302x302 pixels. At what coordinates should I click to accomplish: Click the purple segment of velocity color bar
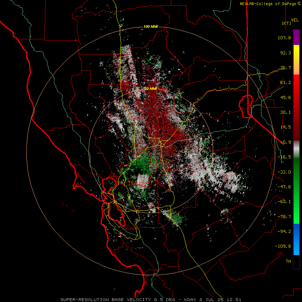tap(296, 37)
